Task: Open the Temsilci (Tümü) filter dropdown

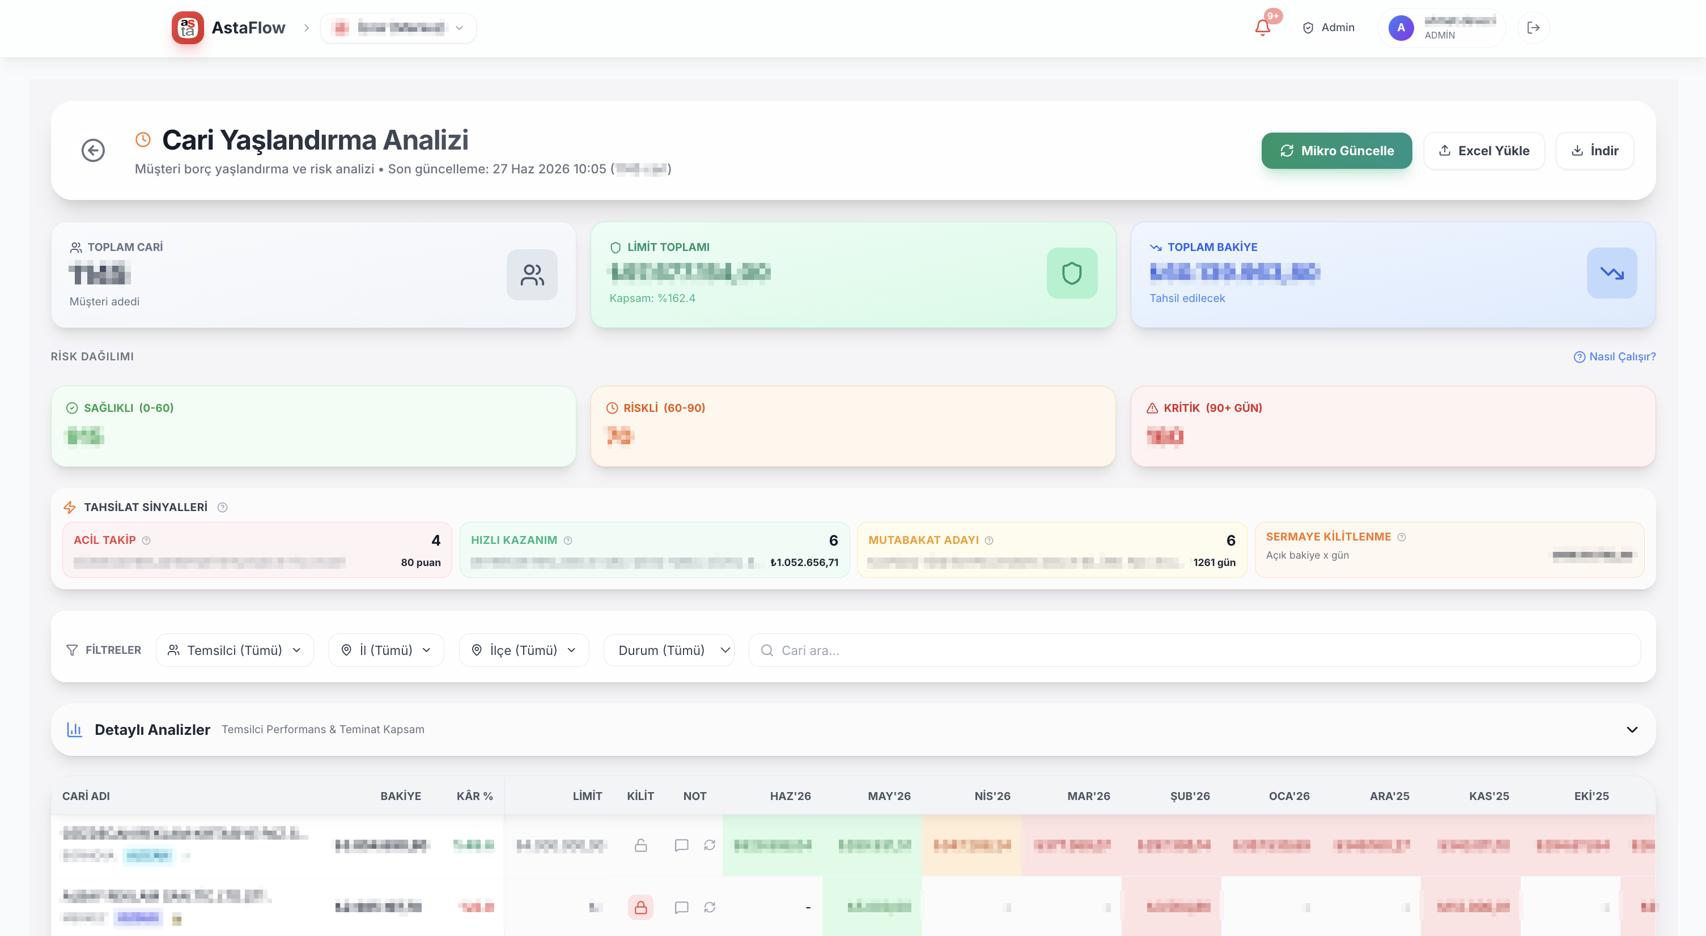Action: click(x=235, y=650)
